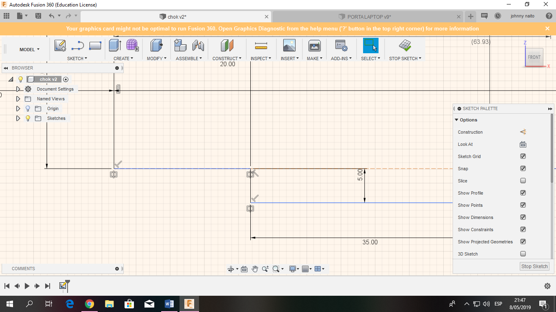This screenshot has width=556, height=312.
Task: Open the INSPECT menu
Action: [x=261, y=58]
